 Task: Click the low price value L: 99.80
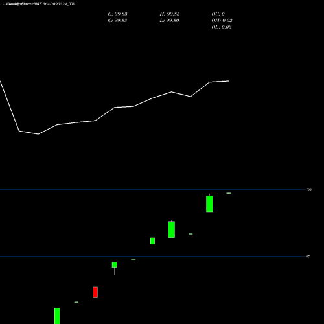point(169,21)
